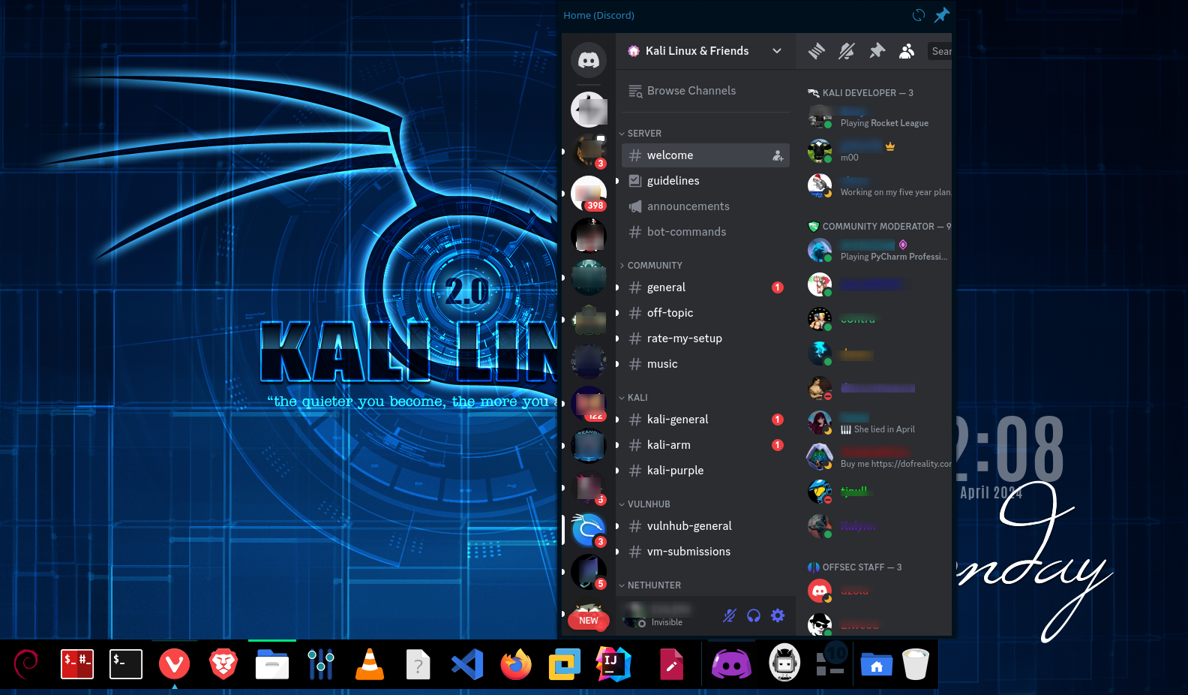Launch Visual Studio Code from dock
1188x695 pixels.
pyautogui.click(x=467, y=664)
